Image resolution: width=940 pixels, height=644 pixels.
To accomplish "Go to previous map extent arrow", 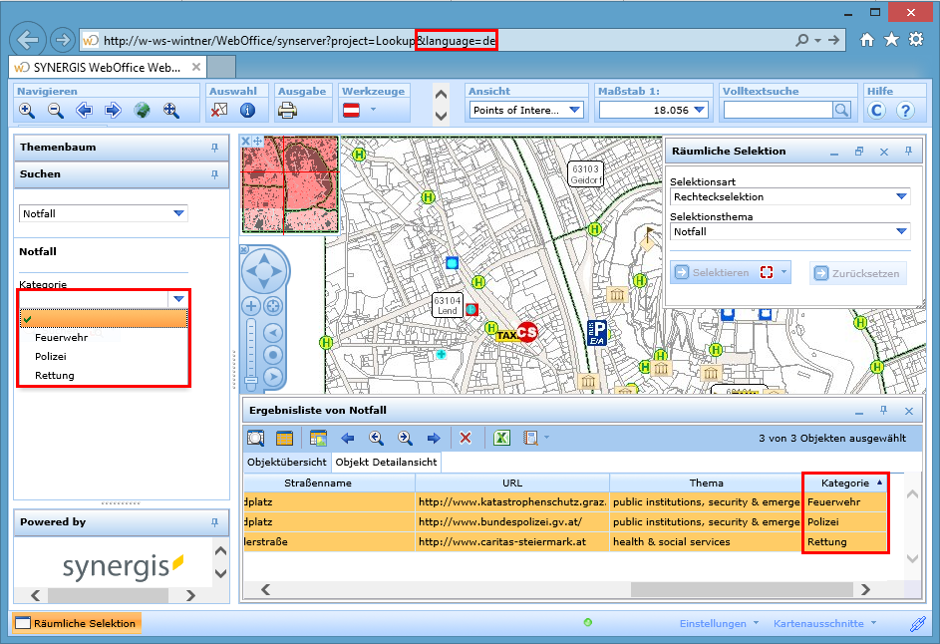I will click(85, 111).
